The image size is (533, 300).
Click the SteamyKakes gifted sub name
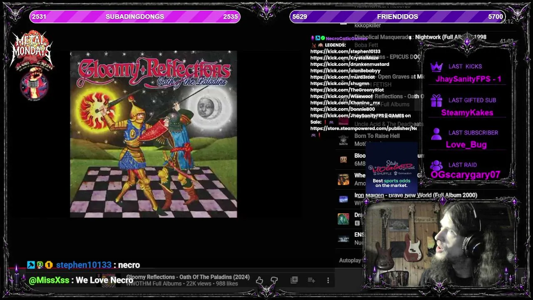(467, 112)
